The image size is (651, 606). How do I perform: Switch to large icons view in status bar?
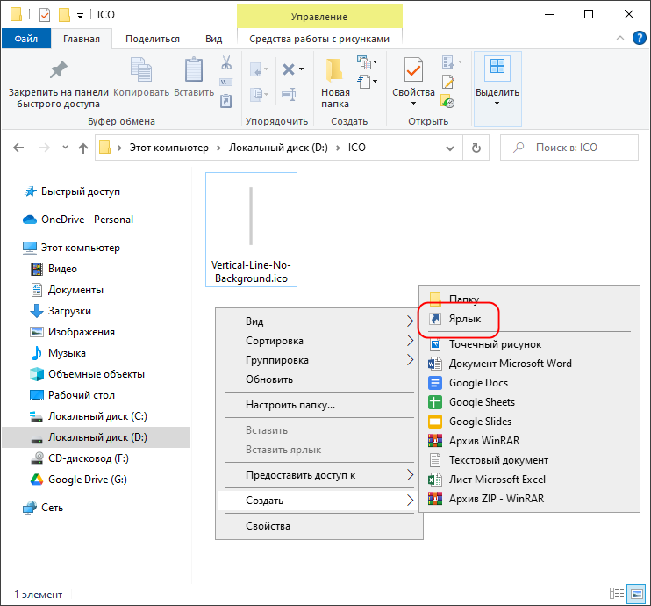[x=636, y=594]
